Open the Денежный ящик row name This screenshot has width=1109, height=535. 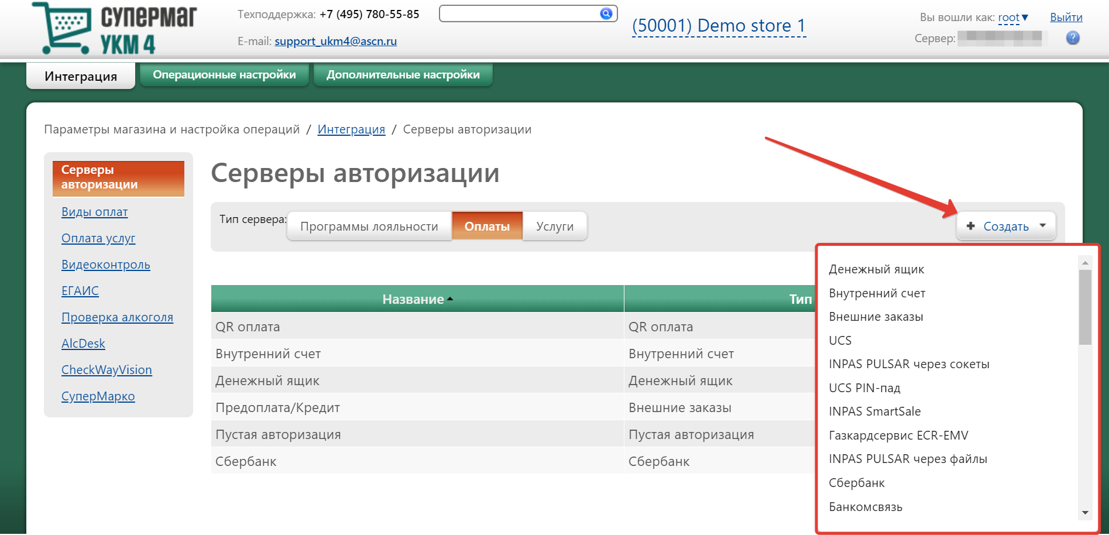[x=267, y=381]
